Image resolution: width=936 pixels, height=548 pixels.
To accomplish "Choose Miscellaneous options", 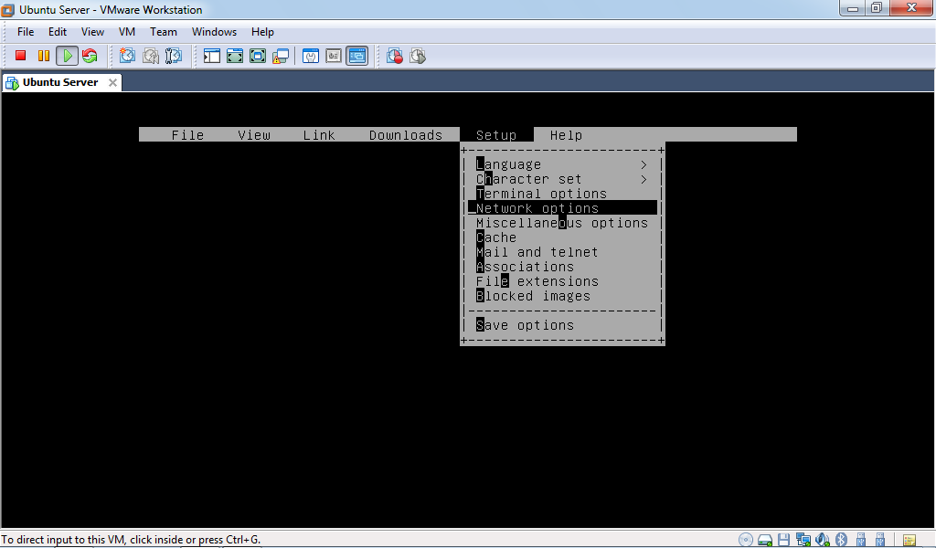I will (x=562, y=223).
